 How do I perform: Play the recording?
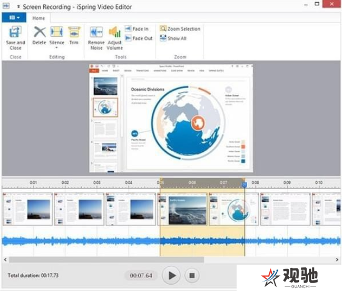click(x=171, y=276)
